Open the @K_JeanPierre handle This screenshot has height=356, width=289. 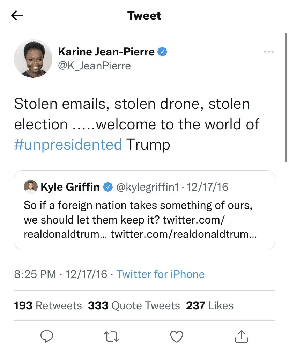pos(94,66)
